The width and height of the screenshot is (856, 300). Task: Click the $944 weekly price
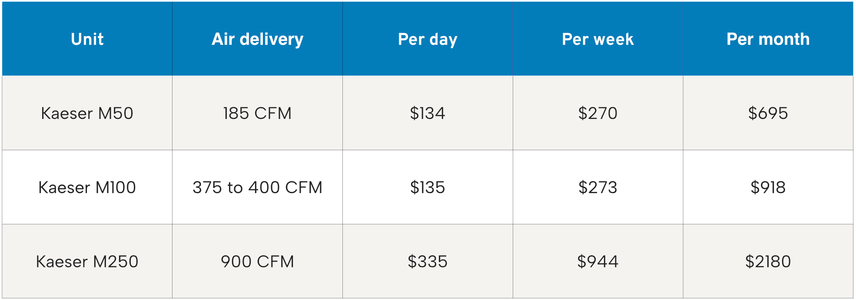point(598,262)
